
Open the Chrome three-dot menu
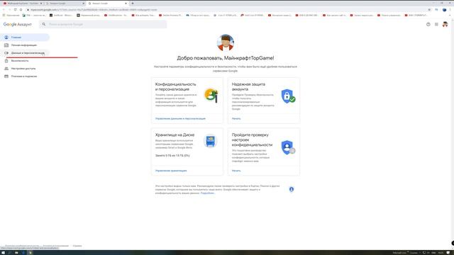tap(450, 9)
